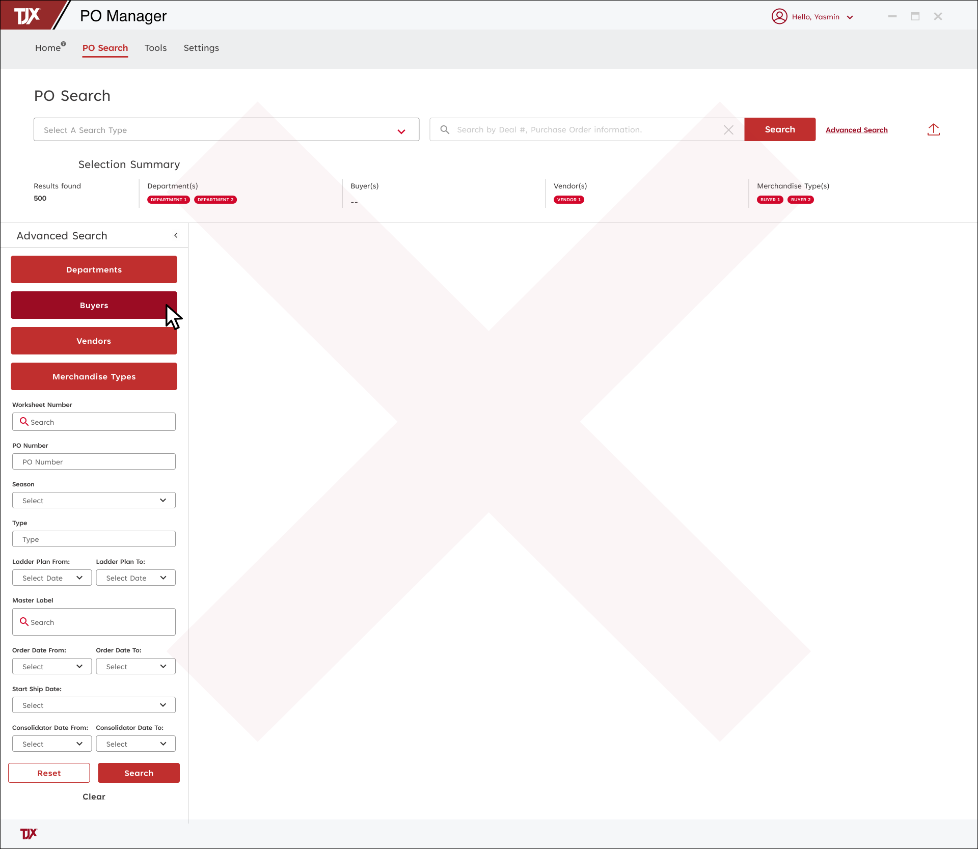Clear main search field with X icon
Viewport: 978px width, 849px height.
click(x=728, y=130)
